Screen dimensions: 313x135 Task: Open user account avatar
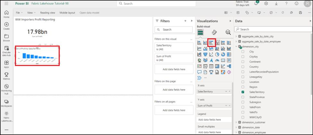[308, 4]
